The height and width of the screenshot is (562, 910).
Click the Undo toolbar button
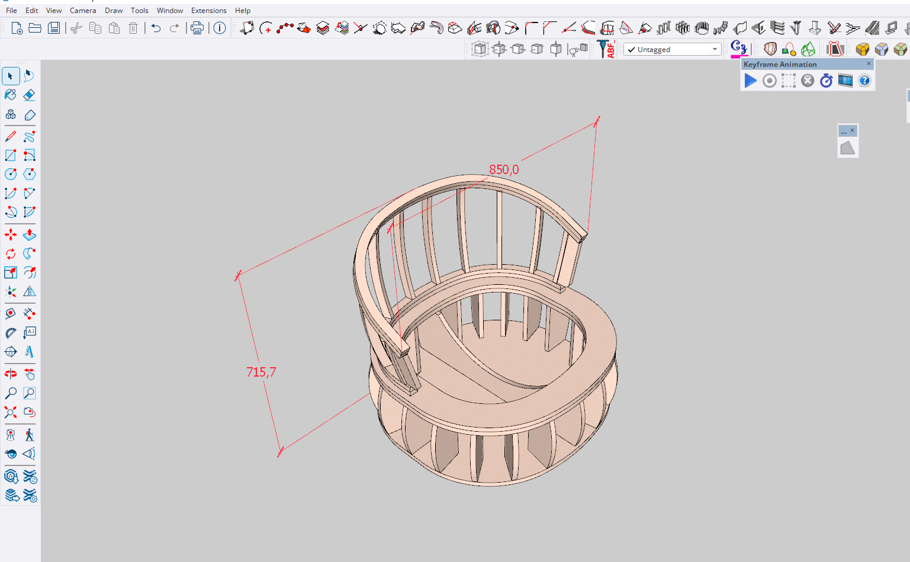156,28
